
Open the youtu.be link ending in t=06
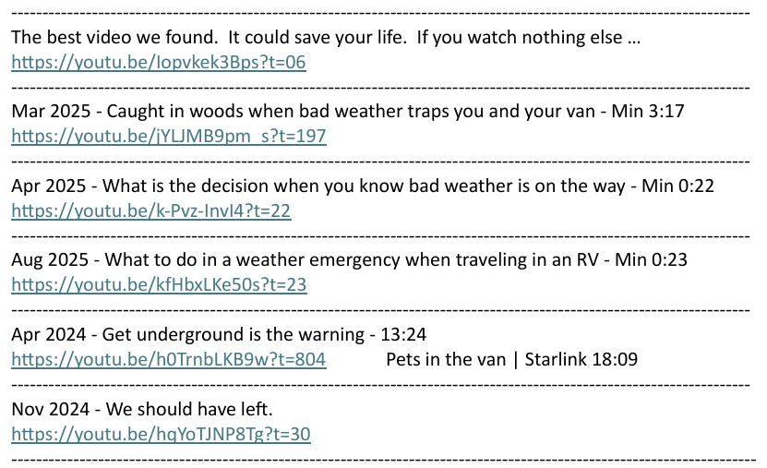(158, 63)
